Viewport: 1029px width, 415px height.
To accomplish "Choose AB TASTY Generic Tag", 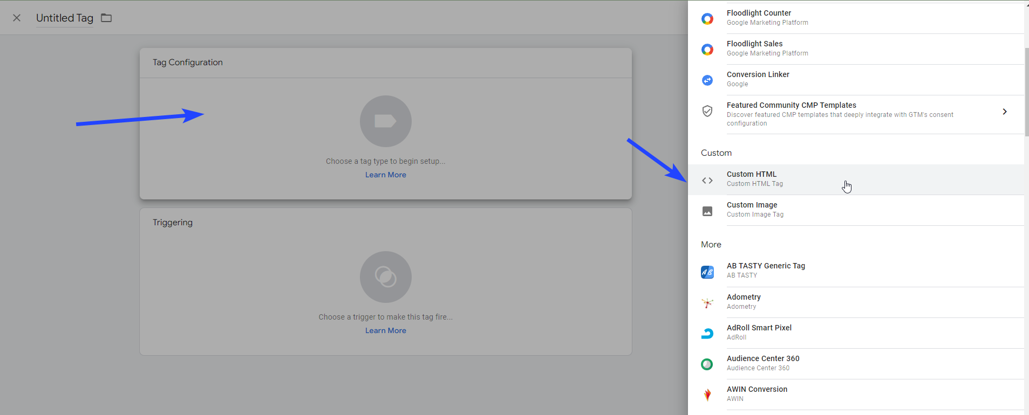I will 856,271.
